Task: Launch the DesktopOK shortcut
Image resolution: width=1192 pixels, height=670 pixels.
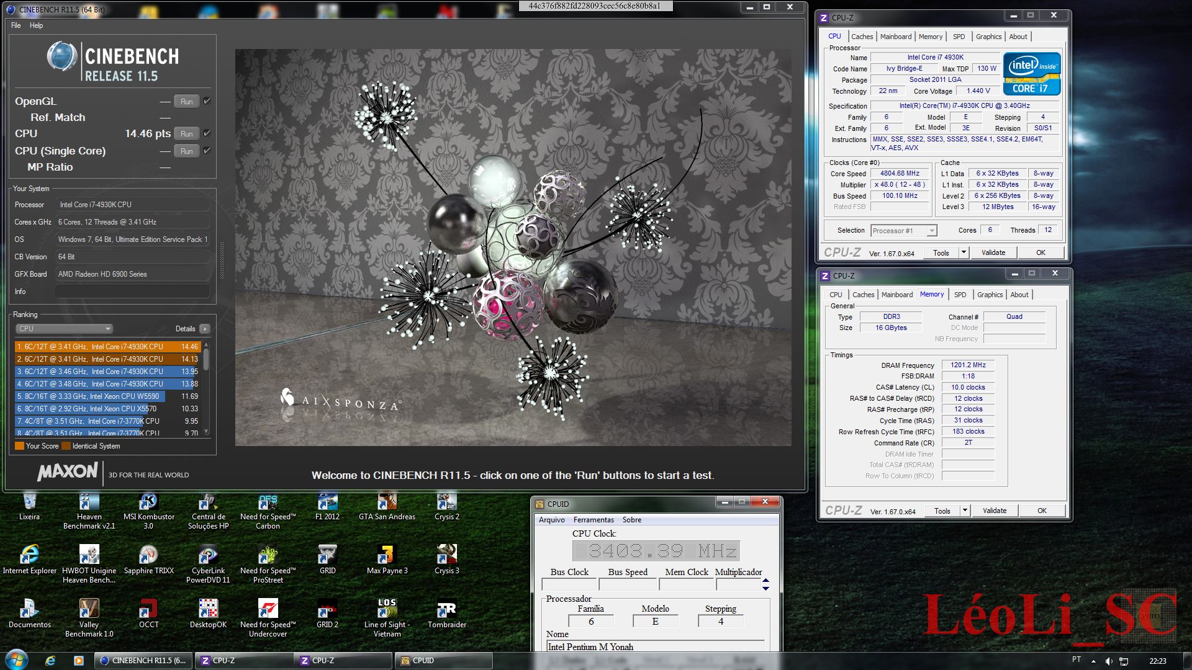Action: pyautogui.click(x=208, y=614)
